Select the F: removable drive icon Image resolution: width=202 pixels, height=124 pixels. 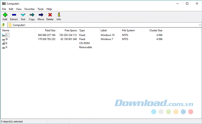[x=3, y=47]
